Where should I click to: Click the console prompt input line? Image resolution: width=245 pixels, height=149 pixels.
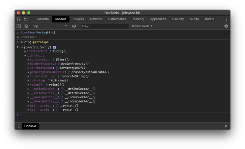click(122, 115)
